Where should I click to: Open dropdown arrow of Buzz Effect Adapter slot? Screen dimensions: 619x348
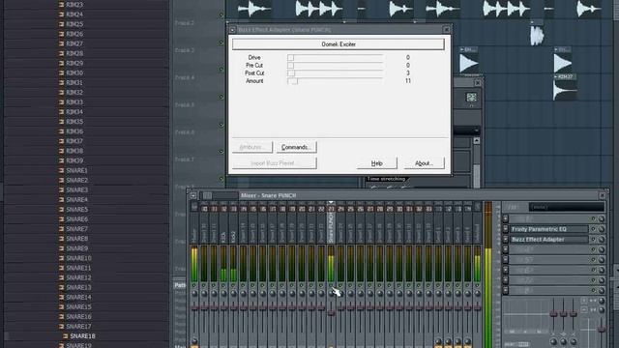point(505,240)
